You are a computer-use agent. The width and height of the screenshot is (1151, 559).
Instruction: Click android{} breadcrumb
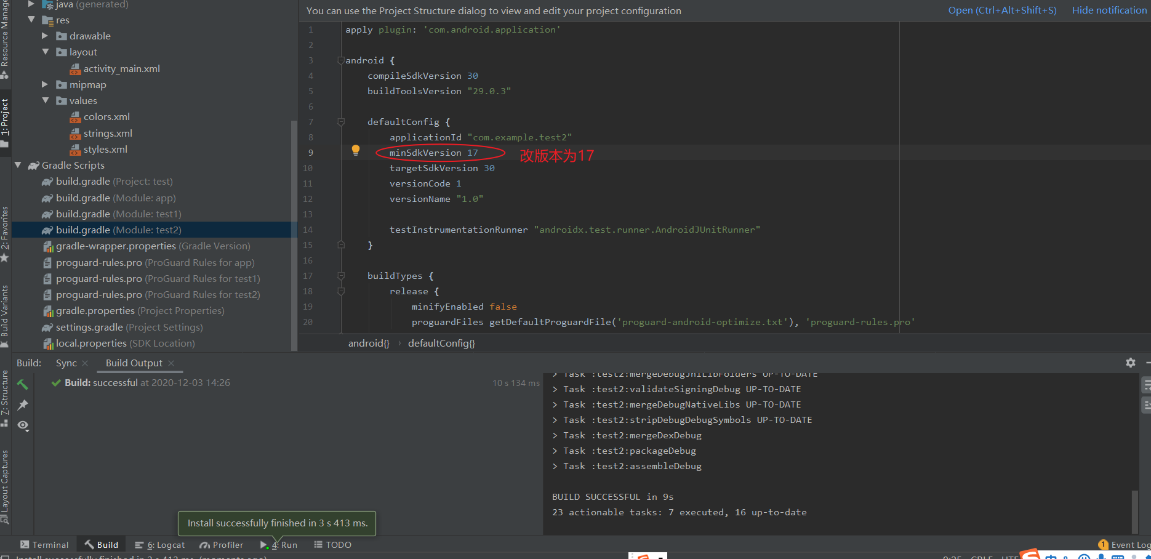pos(369,343)
